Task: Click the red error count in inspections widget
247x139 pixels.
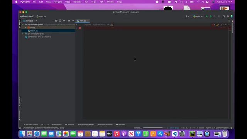Action: pos(213,25)
